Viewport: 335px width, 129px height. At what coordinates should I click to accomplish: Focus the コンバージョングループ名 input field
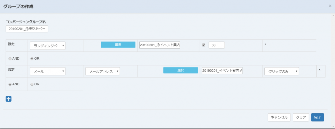pos(27,29)
